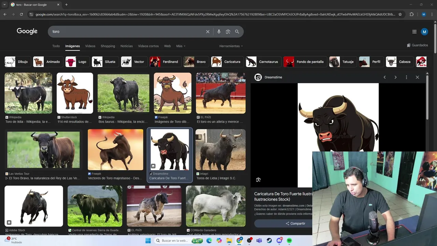The width and height of the screenshot is (437, 246).
Task: Open Microsoft Teams from the taskbar
Action: [259, 241]
